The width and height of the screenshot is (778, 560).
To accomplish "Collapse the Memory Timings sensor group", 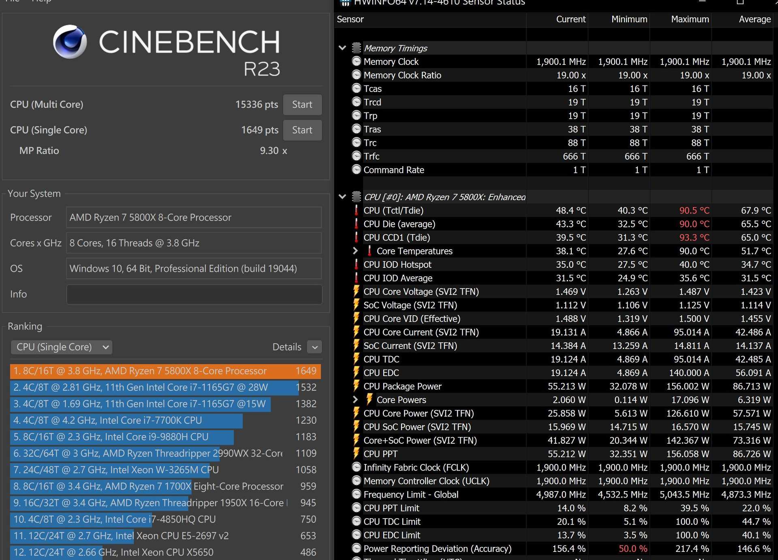I will [x=342, y=48].
